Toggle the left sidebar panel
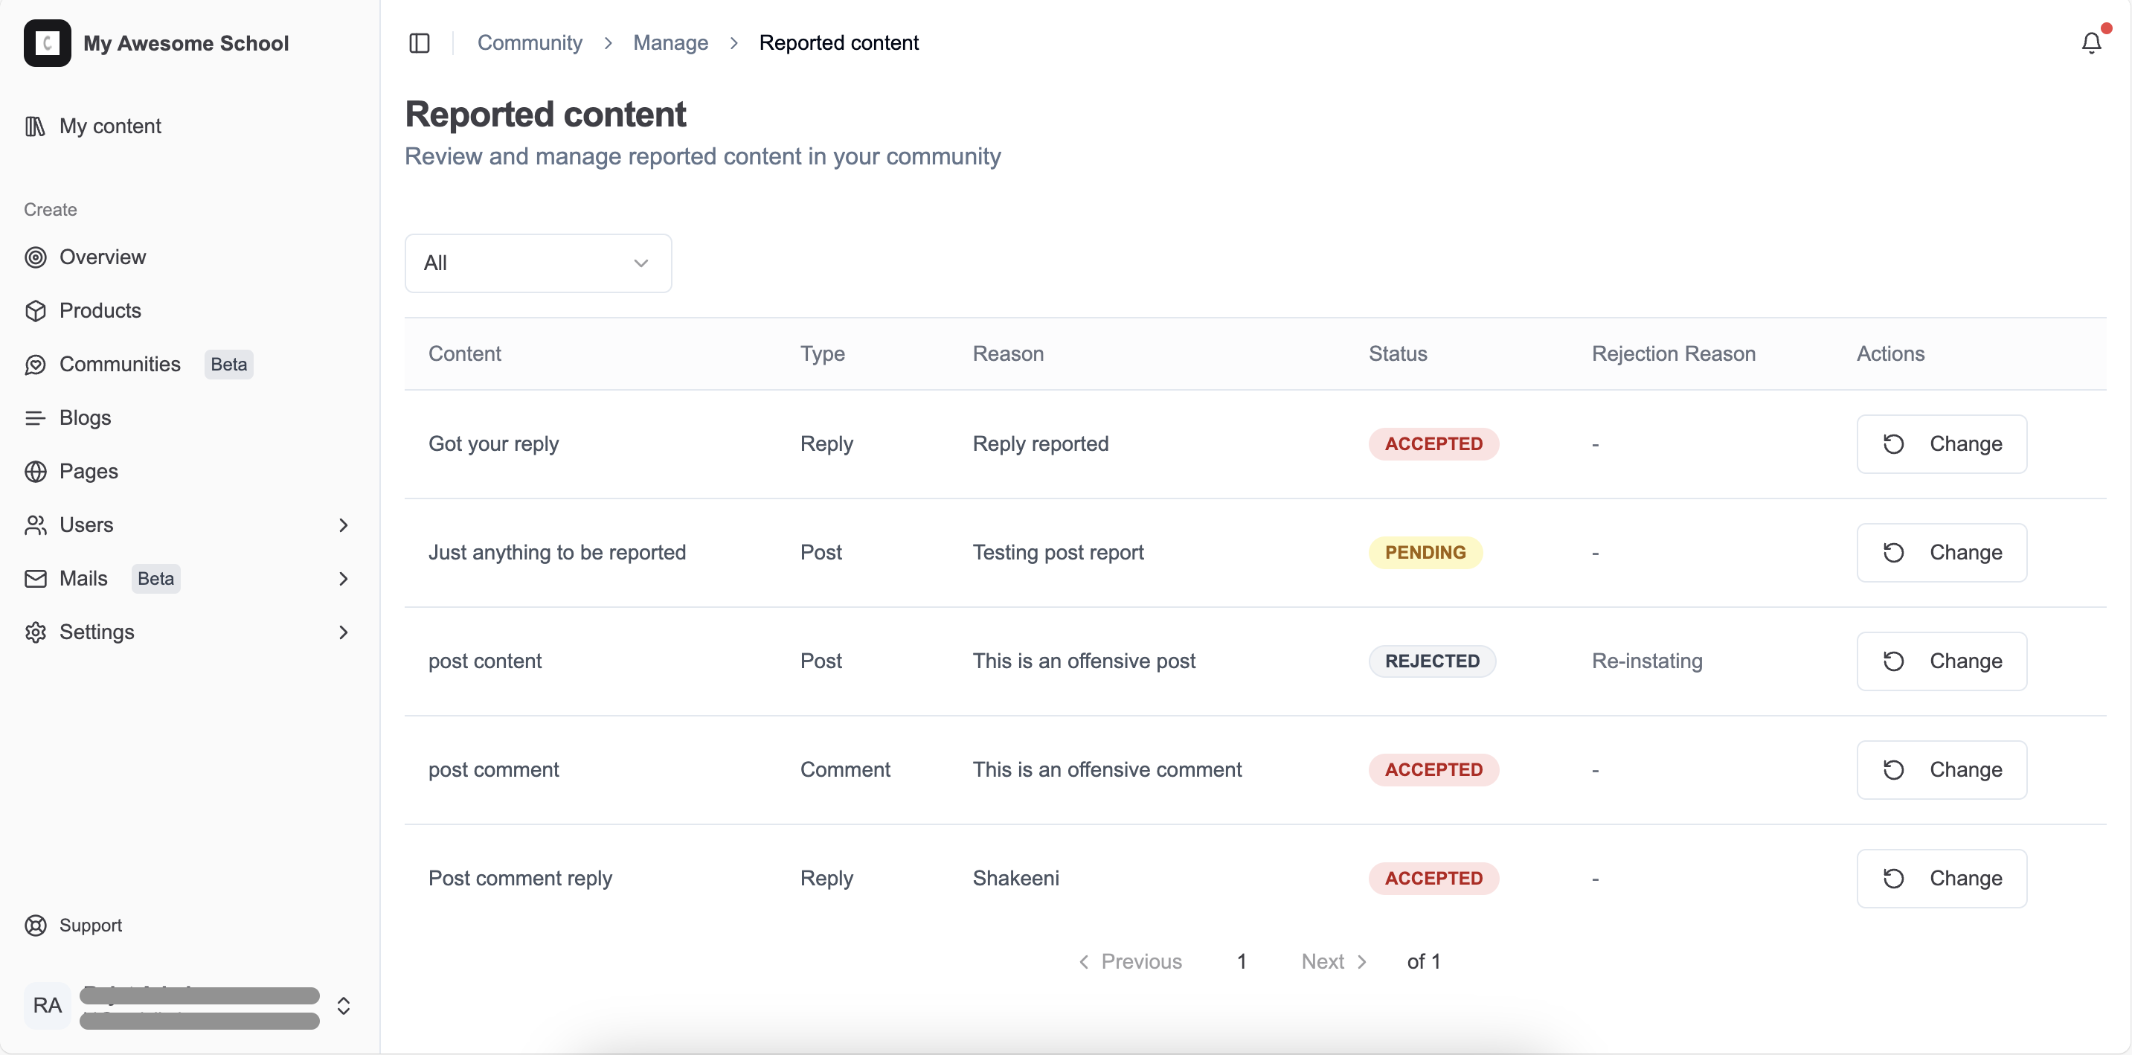Screen dimensions: 2132x1055 pos(419,42)
